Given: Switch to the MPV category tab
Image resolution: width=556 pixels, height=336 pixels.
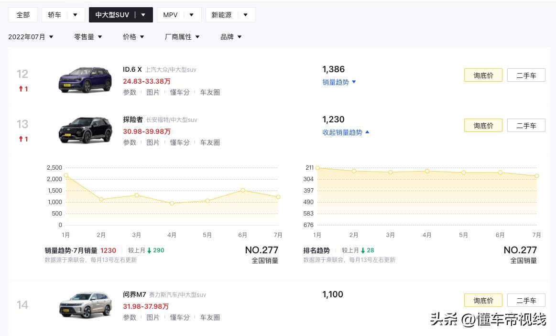Looking at the screenshot, I should 170,15.
